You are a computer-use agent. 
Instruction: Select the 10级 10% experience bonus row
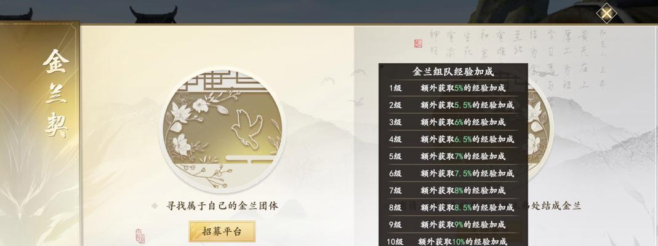(x=453, y=242)
